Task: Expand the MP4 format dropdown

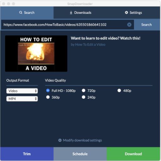Action: [22, 99]
